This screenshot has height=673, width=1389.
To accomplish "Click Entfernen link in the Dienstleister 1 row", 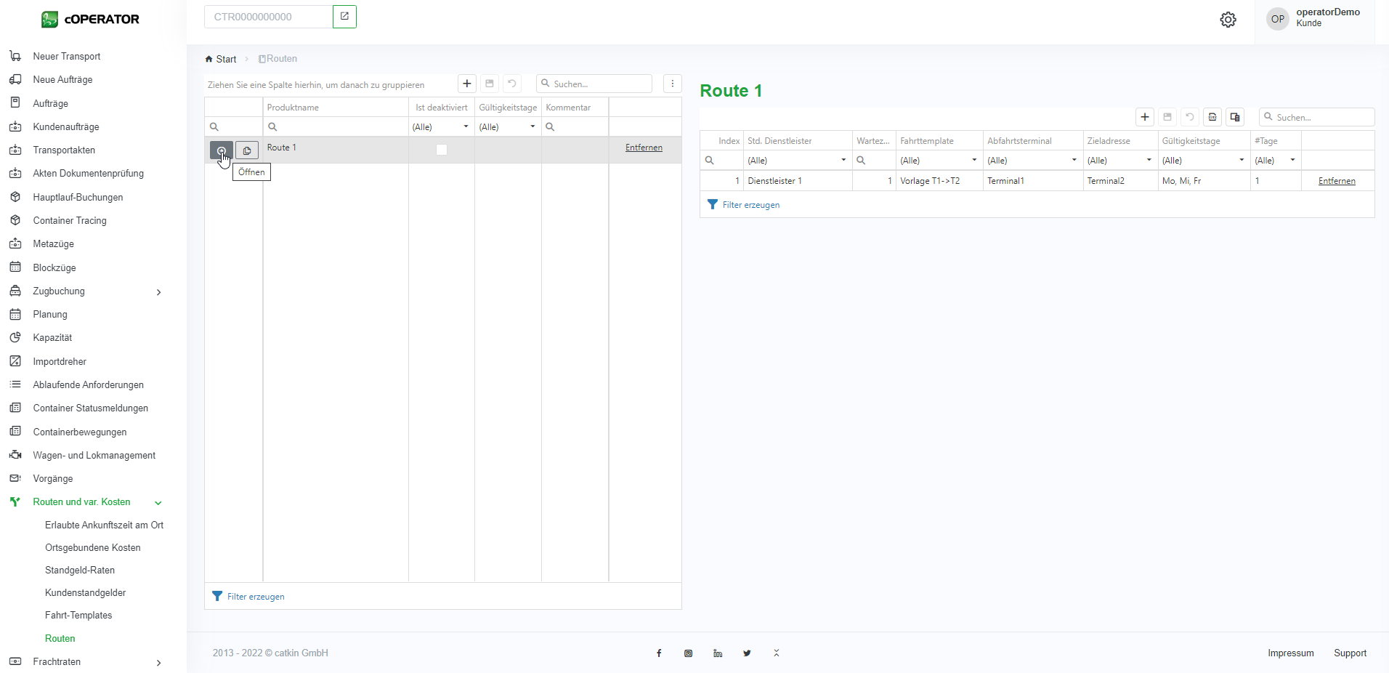I will tap(1337, 181).
